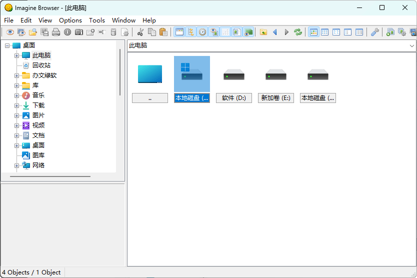417x278 pixels.
Task: Click the View image eye icon
Action: point(10,32)
